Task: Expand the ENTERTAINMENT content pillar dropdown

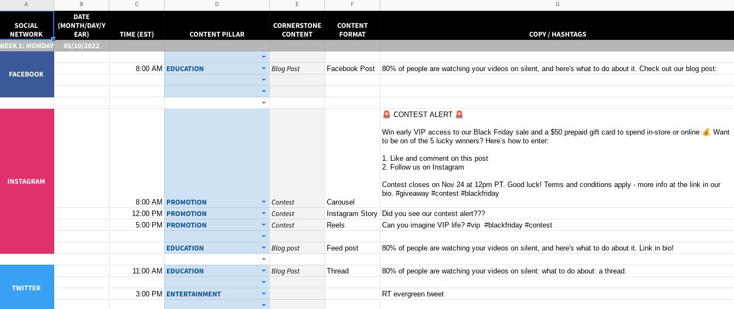Action: pyautogui.click(x=263, y=294)
